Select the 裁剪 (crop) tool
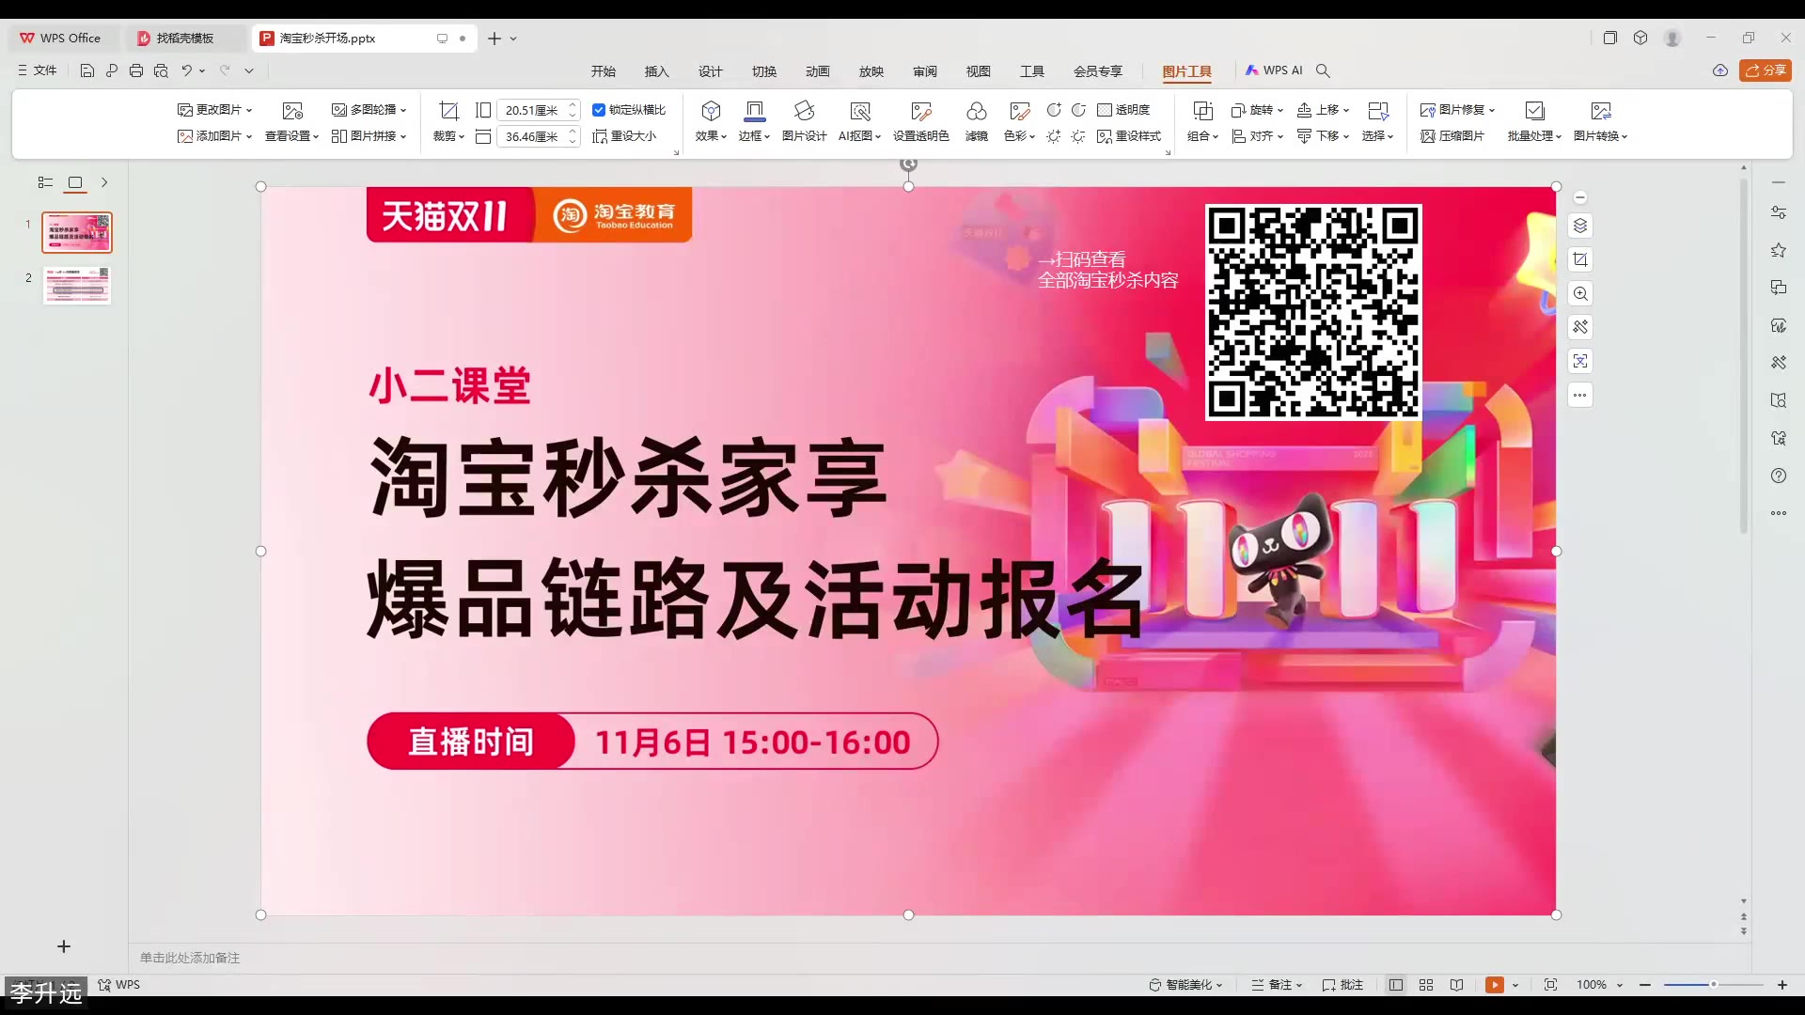This screenshot has height=1015, width=1805. (448, 135)
